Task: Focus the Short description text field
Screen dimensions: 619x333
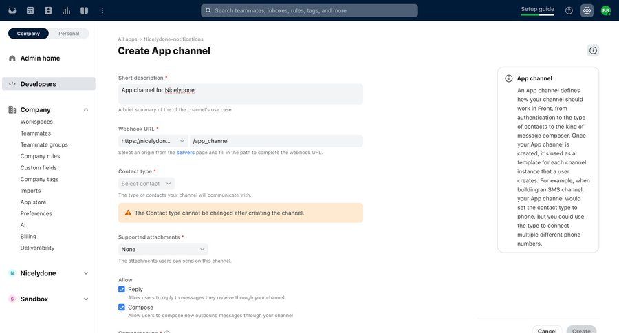Action: click(x=241, y=94)
